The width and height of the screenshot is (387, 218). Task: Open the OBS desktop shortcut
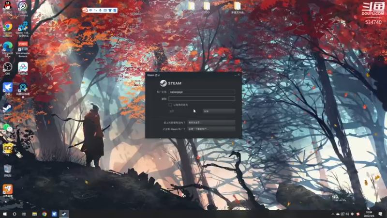[8, 69]
